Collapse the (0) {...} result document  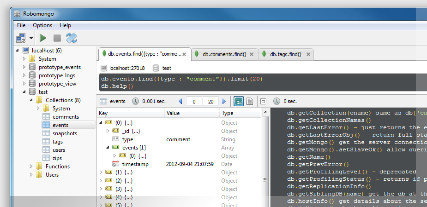click(x=101, y=123)
